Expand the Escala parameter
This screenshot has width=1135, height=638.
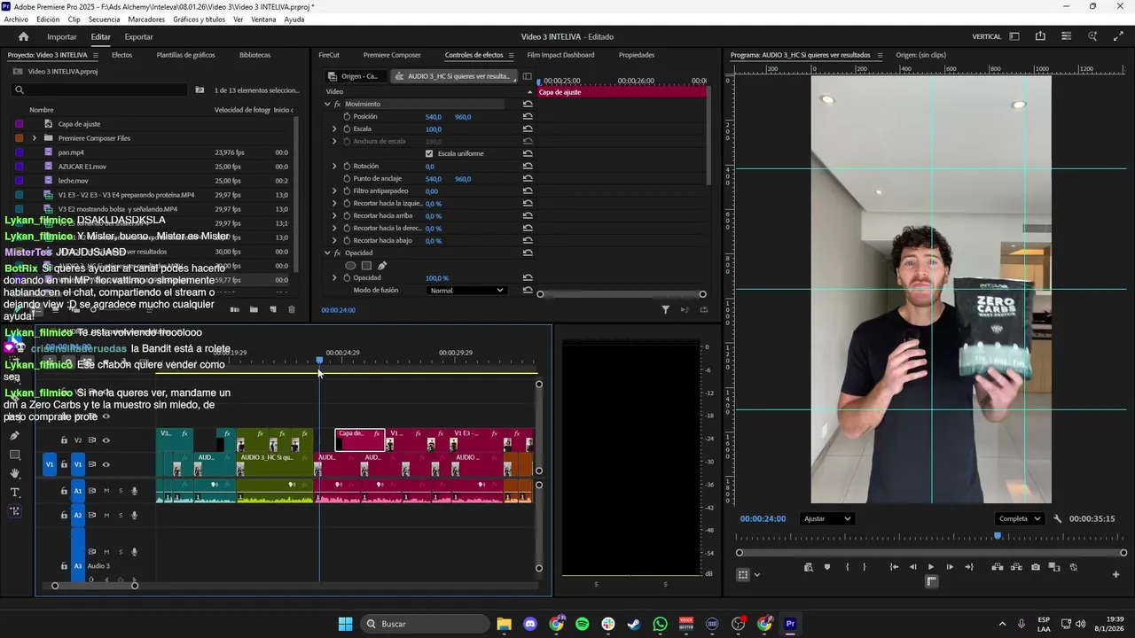tap(334, 128)
